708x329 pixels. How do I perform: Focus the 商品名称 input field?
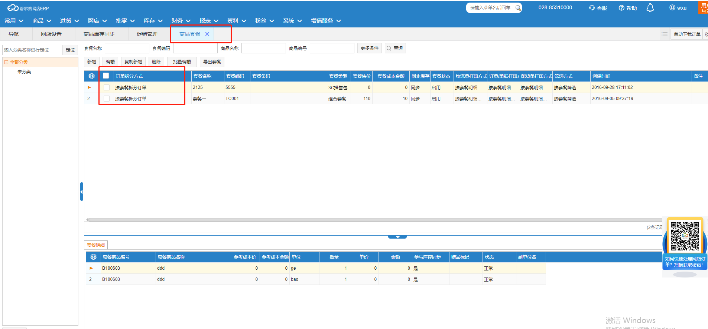pyautogui.click(x=264, y=48)
